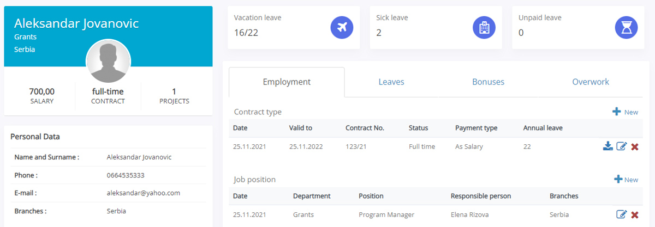The image size is (655, 227).
Task: Delete the contract type row
Action: coord(635,147)
